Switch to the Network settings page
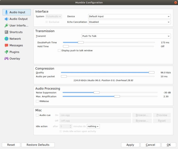The height and width of the screenshot is (149, 178). pos(15,39)
